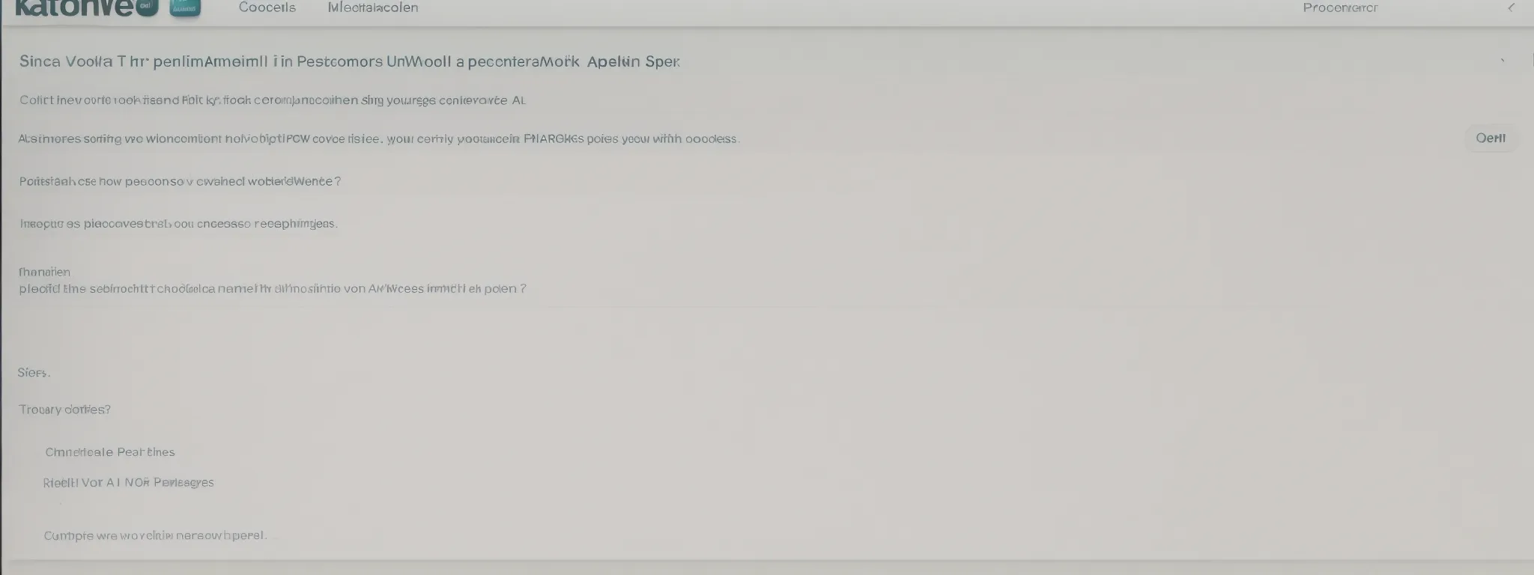Select the 'Cumpire wre' option at bottom
This screenshot has width=1534, height=575.
(154, 535)
